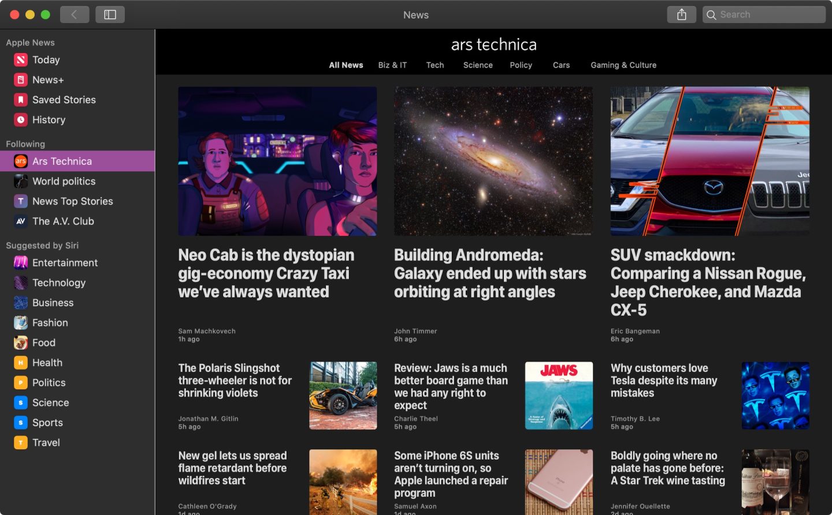832x515 pixels.
Task: Click the Jaws board game thumbnail
Action: click(x=559, y=395)
